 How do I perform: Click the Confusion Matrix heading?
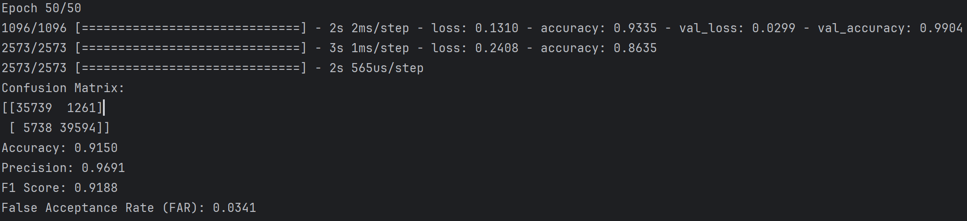(63, 88)
